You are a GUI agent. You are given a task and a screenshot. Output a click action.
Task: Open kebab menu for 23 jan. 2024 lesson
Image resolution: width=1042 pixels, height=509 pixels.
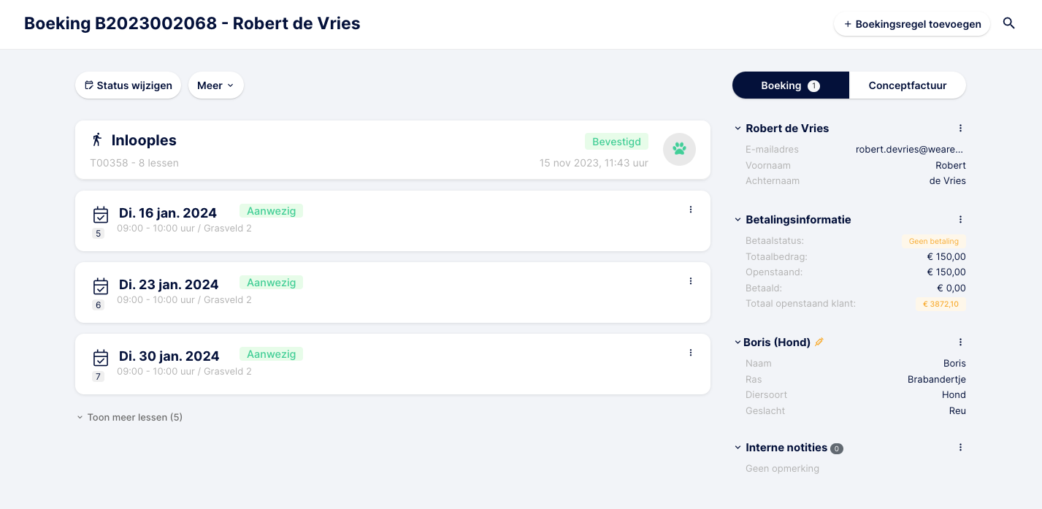(691, 281)
